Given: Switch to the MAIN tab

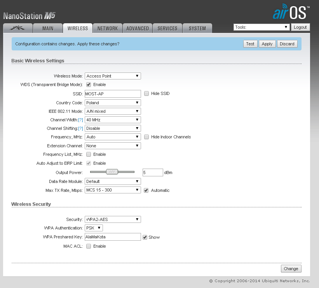Looking at the screenshot, I should tap(48, 28).
